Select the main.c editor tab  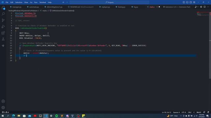(152, 7)
